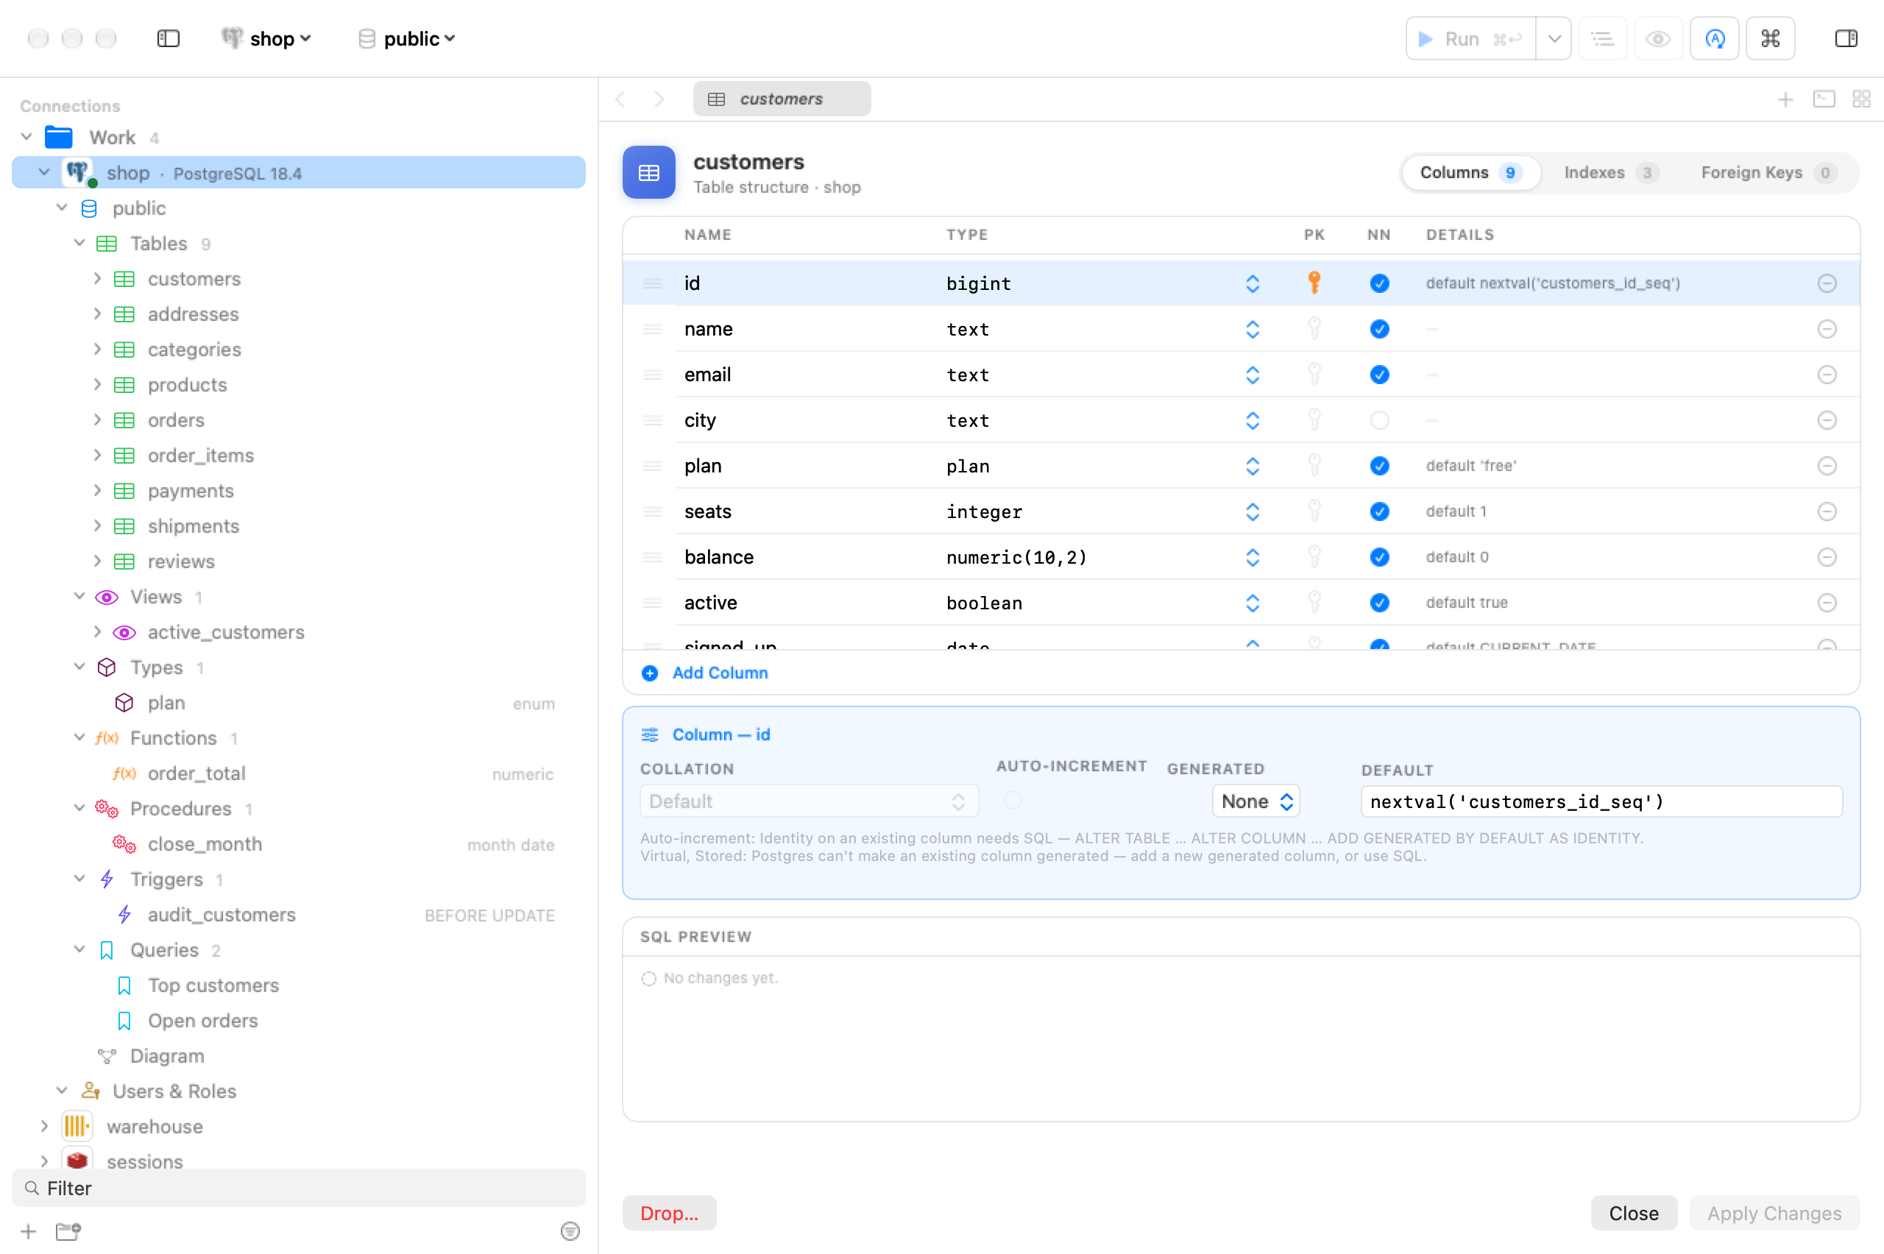
Task: Expand the warehouse connection
Action: point(44,1126)
